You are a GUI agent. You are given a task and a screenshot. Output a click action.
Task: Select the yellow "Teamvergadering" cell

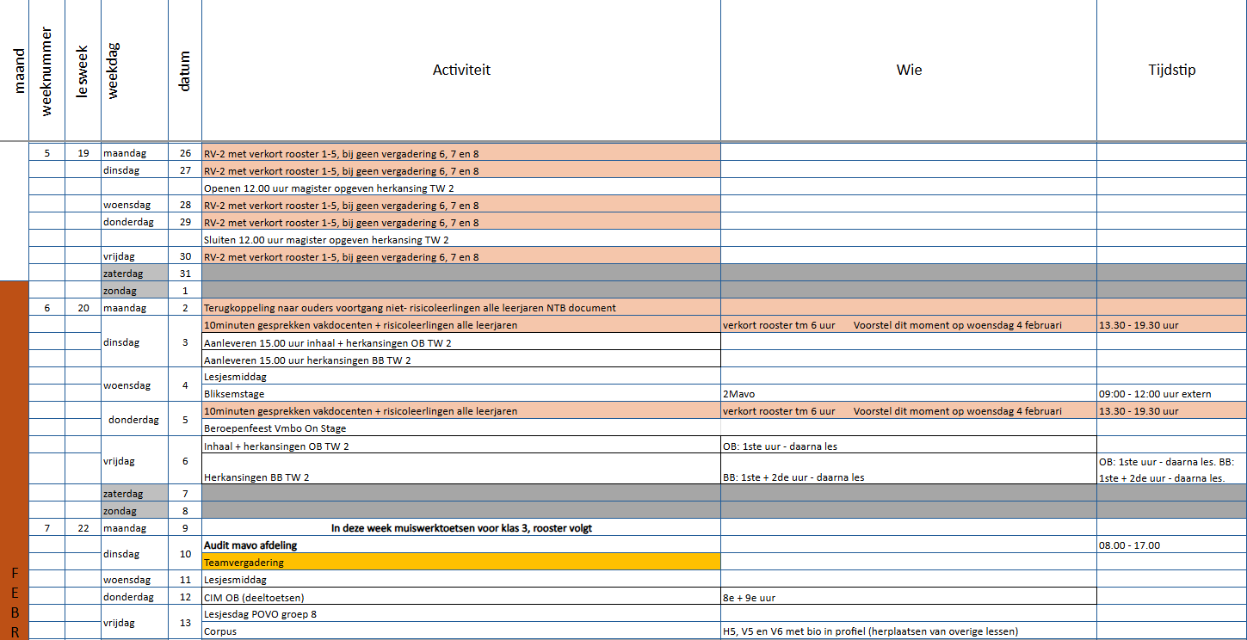click(461, 563)
